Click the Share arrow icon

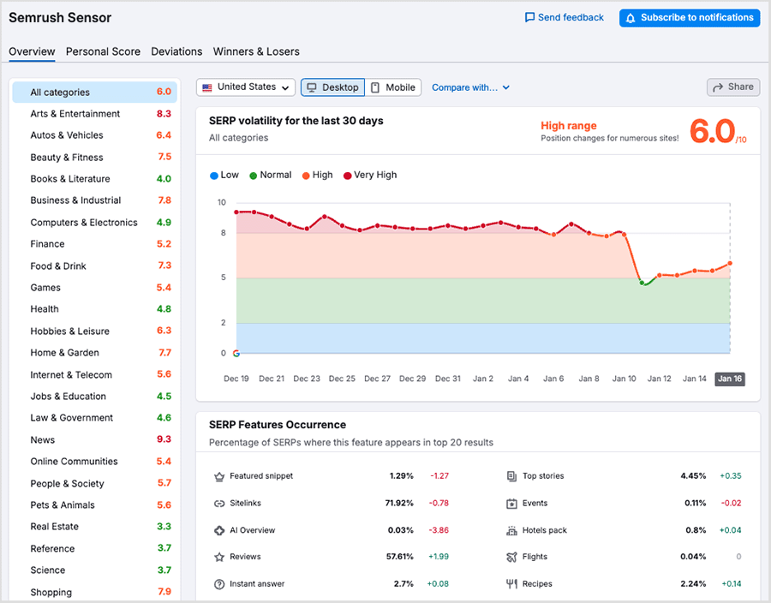coord(718,87)
